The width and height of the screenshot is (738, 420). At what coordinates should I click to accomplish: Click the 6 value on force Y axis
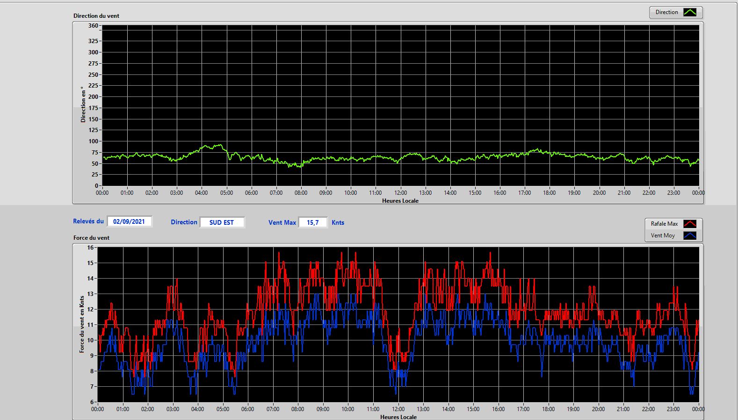pos(92,402)
